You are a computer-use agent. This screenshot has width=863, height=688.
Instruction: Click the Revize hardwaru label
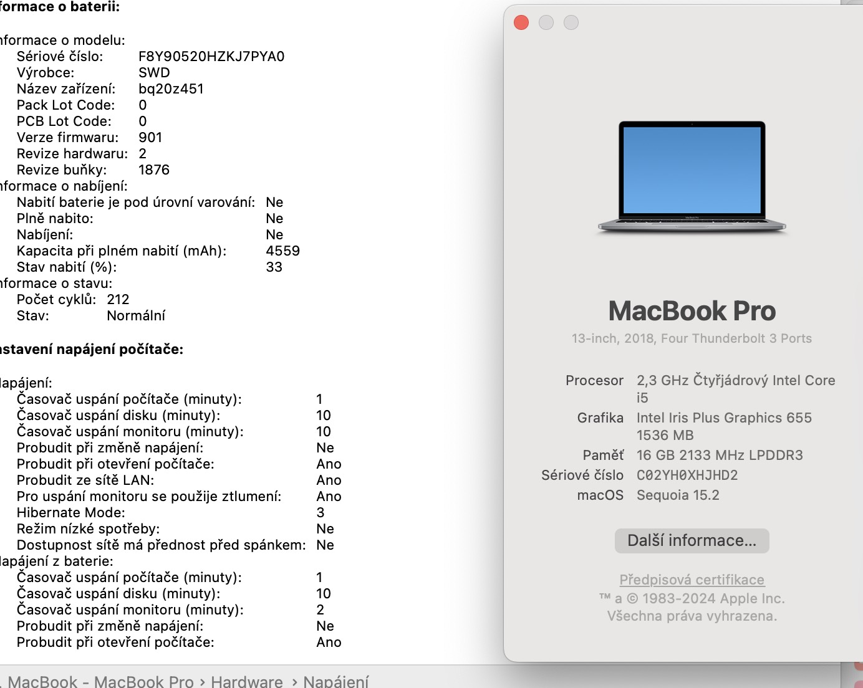[x=72, y=153]
